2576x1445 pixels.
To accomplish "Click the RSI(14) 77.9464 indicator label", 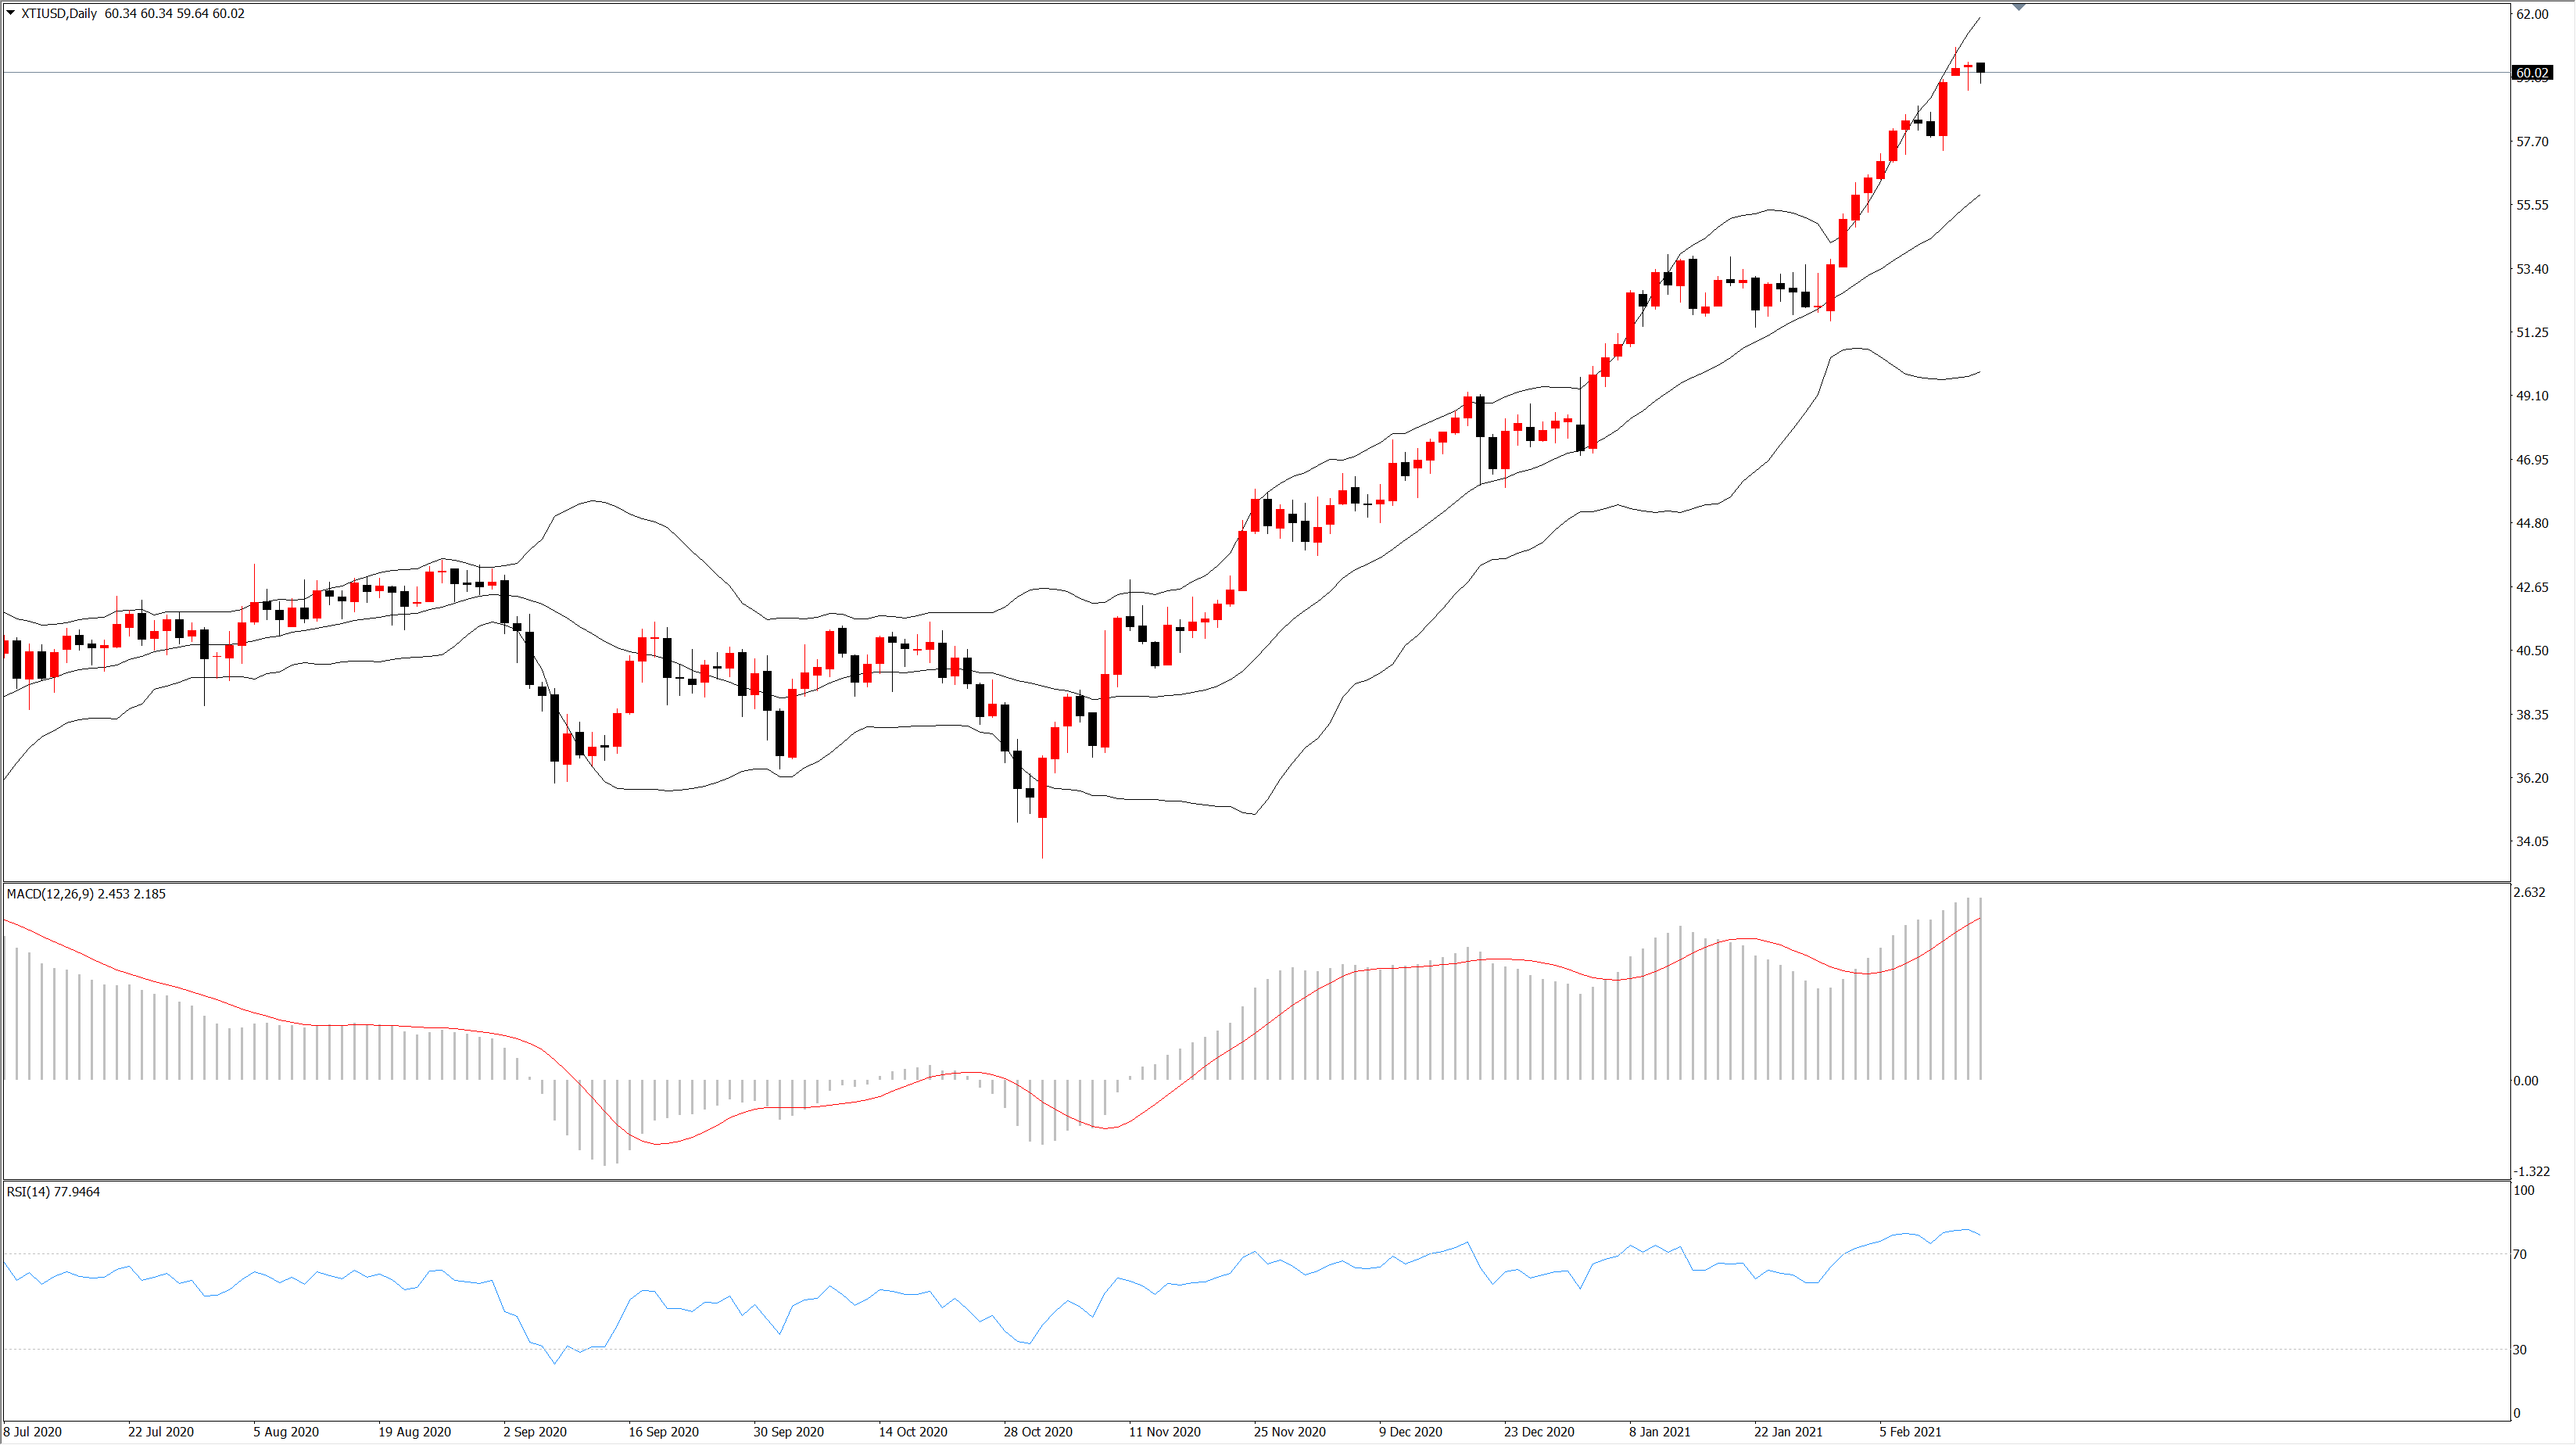I will tap(53, 1191).
